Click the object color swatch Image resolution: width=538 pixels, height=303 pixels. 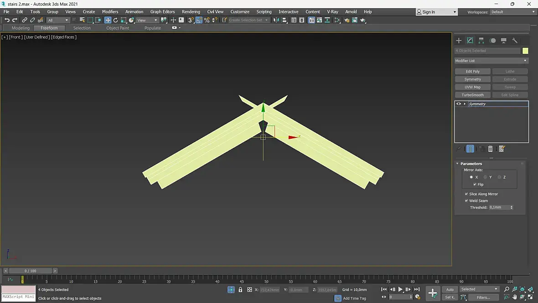click(x=525, y=51)
